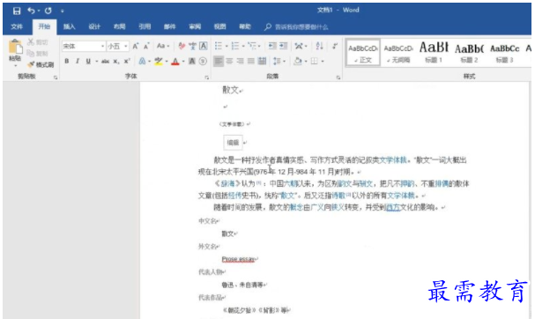Click the Save icon in the title bar
Image resolution: width=535 pixels, height=319 pixels.
click(17, 11)
